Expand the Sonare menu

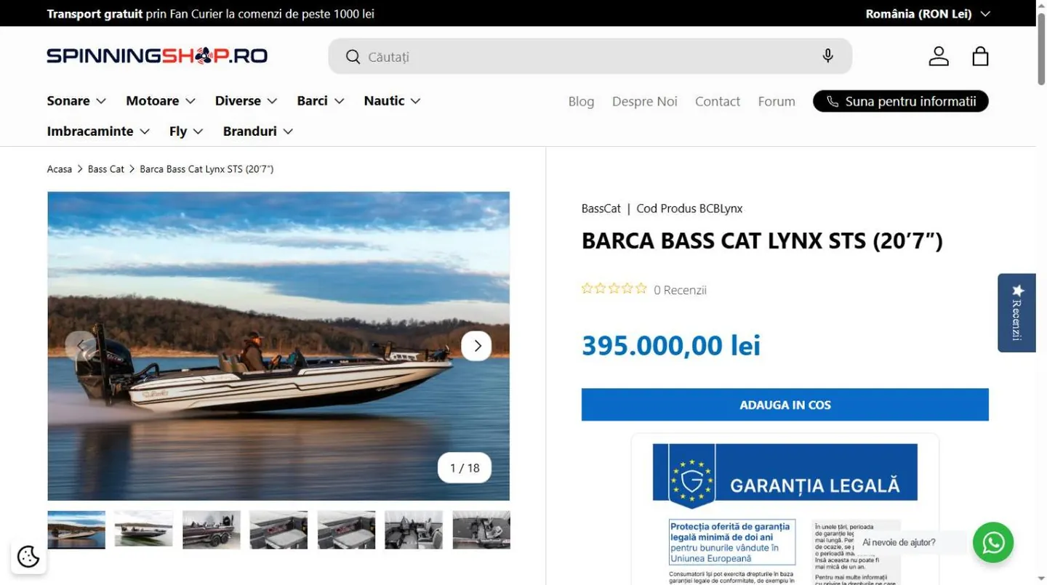click(76, 101)
